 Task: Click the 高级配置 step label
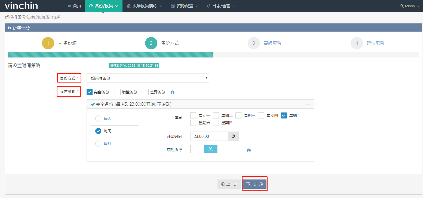[x=272, y=43]
